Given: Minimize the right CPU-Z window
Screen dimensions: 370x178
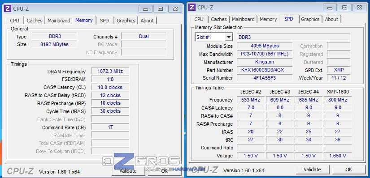Looking at the screenshot, I should (x=330, y=8).
